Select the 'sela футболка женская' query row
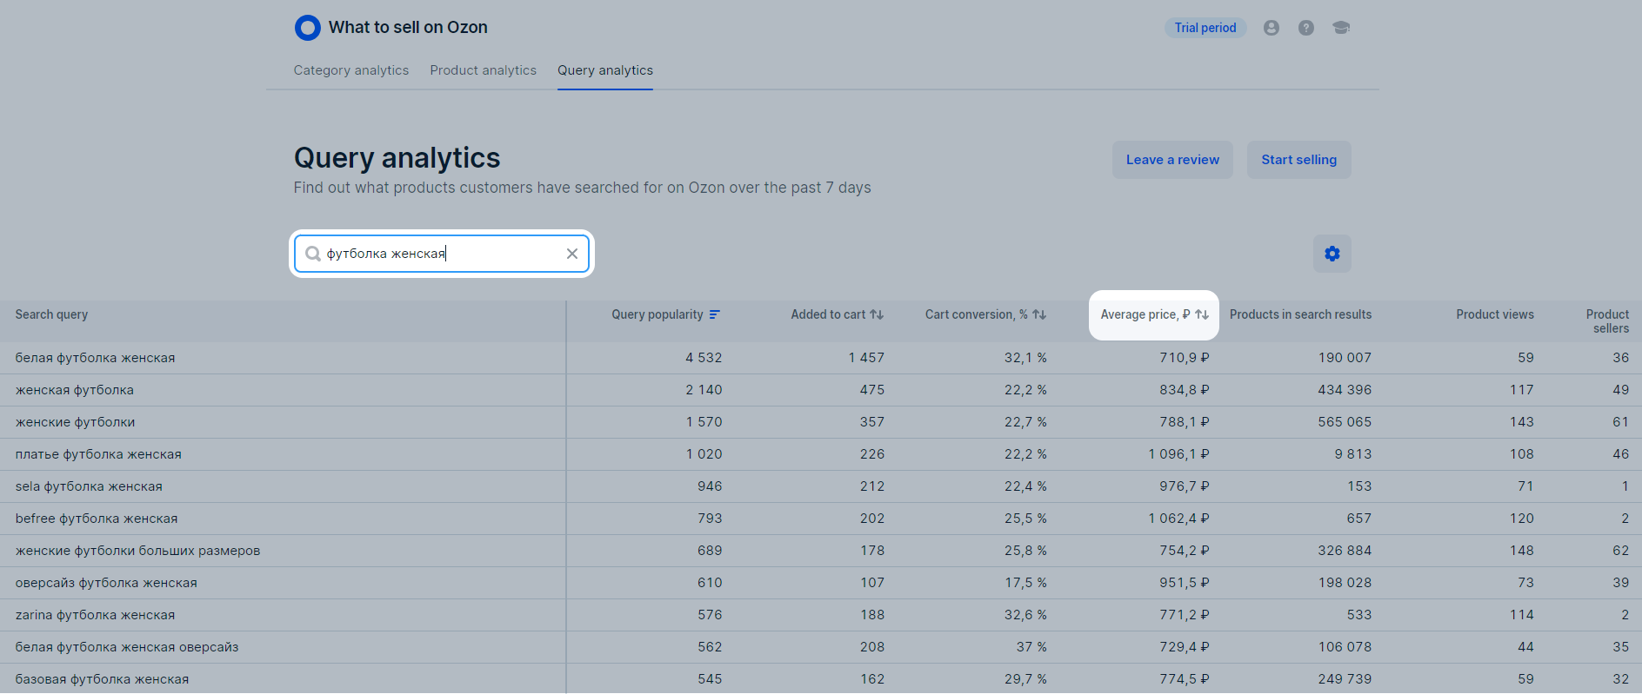Viewport: 1642px width, 694px height. tap(89, 486)
